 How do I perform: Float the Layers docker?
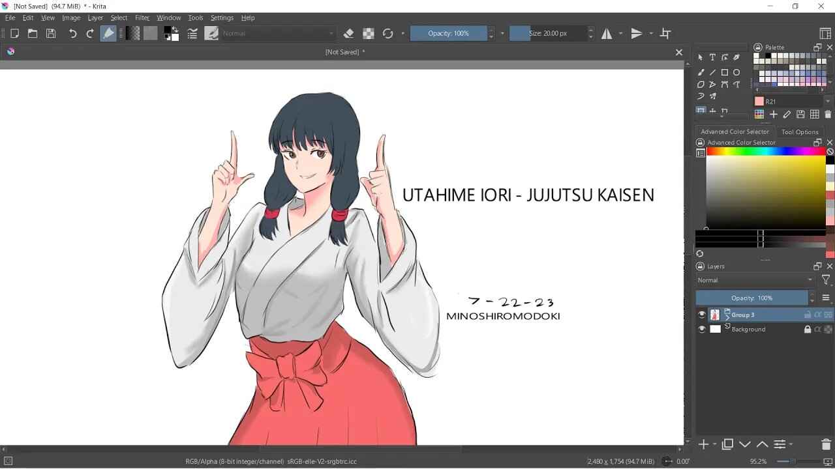pos(817,266)
